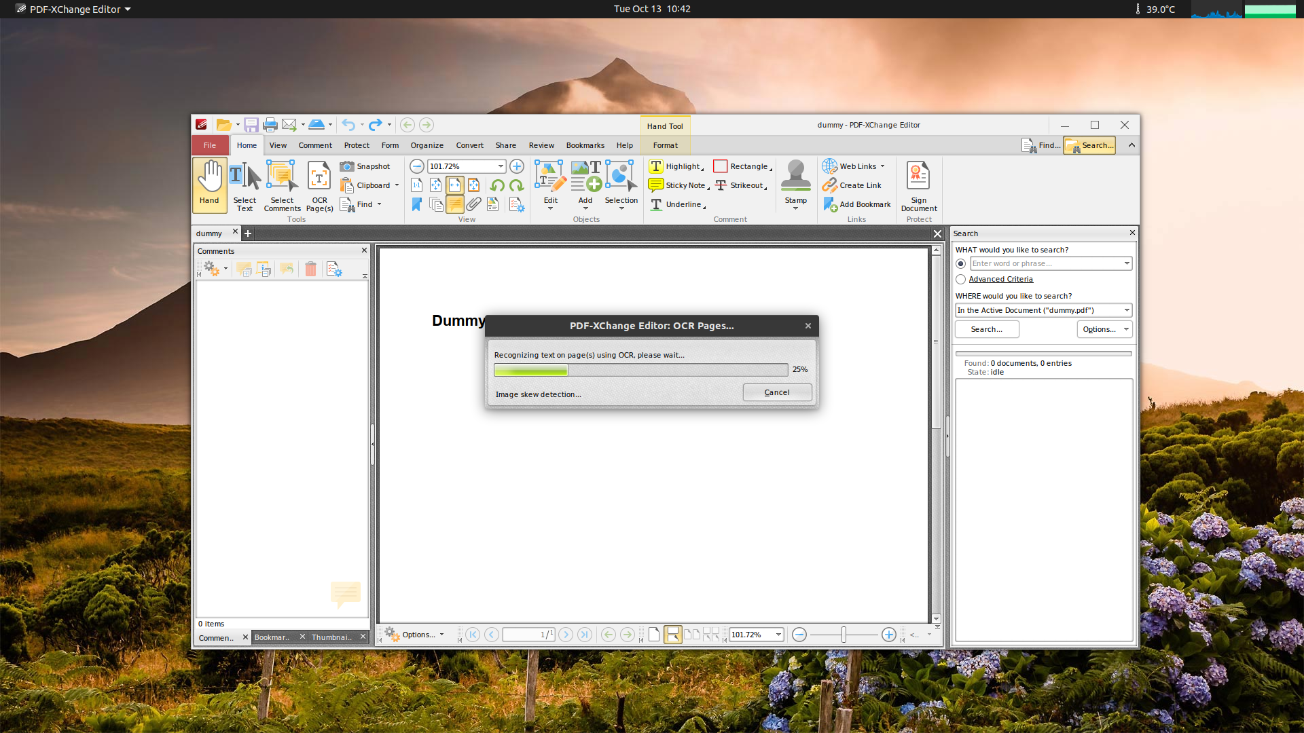Rotate the view clockwise
Image resolution: width=1304 pixels, height=733 pixels.
coord(517,185)
